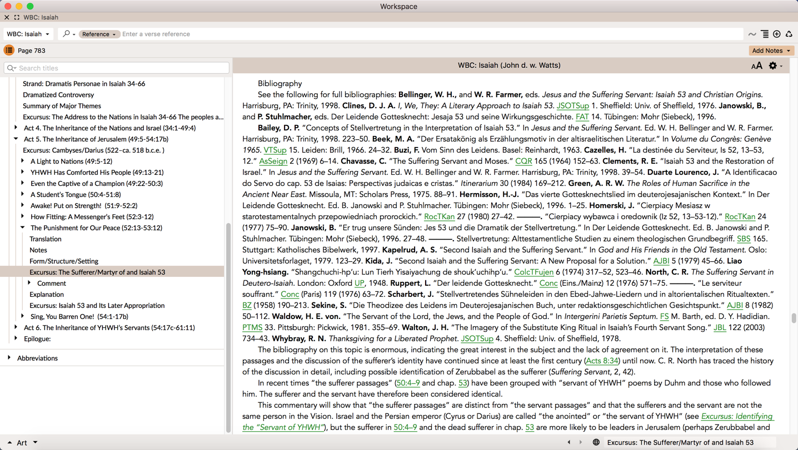
Task: Click the right-aligned lines icon in the toolbar
Action: point(765,34)
